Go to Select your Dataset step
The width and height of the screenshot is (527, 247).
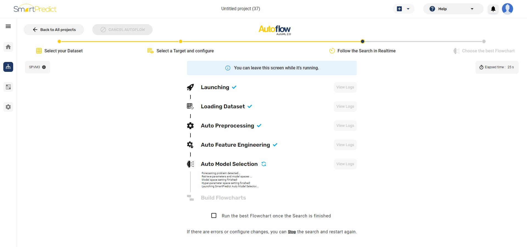point(63,51)
